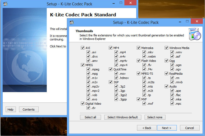Uncheck the MXF group checkbox
Viewport: 205px width, 136px height.
point(138,99)
